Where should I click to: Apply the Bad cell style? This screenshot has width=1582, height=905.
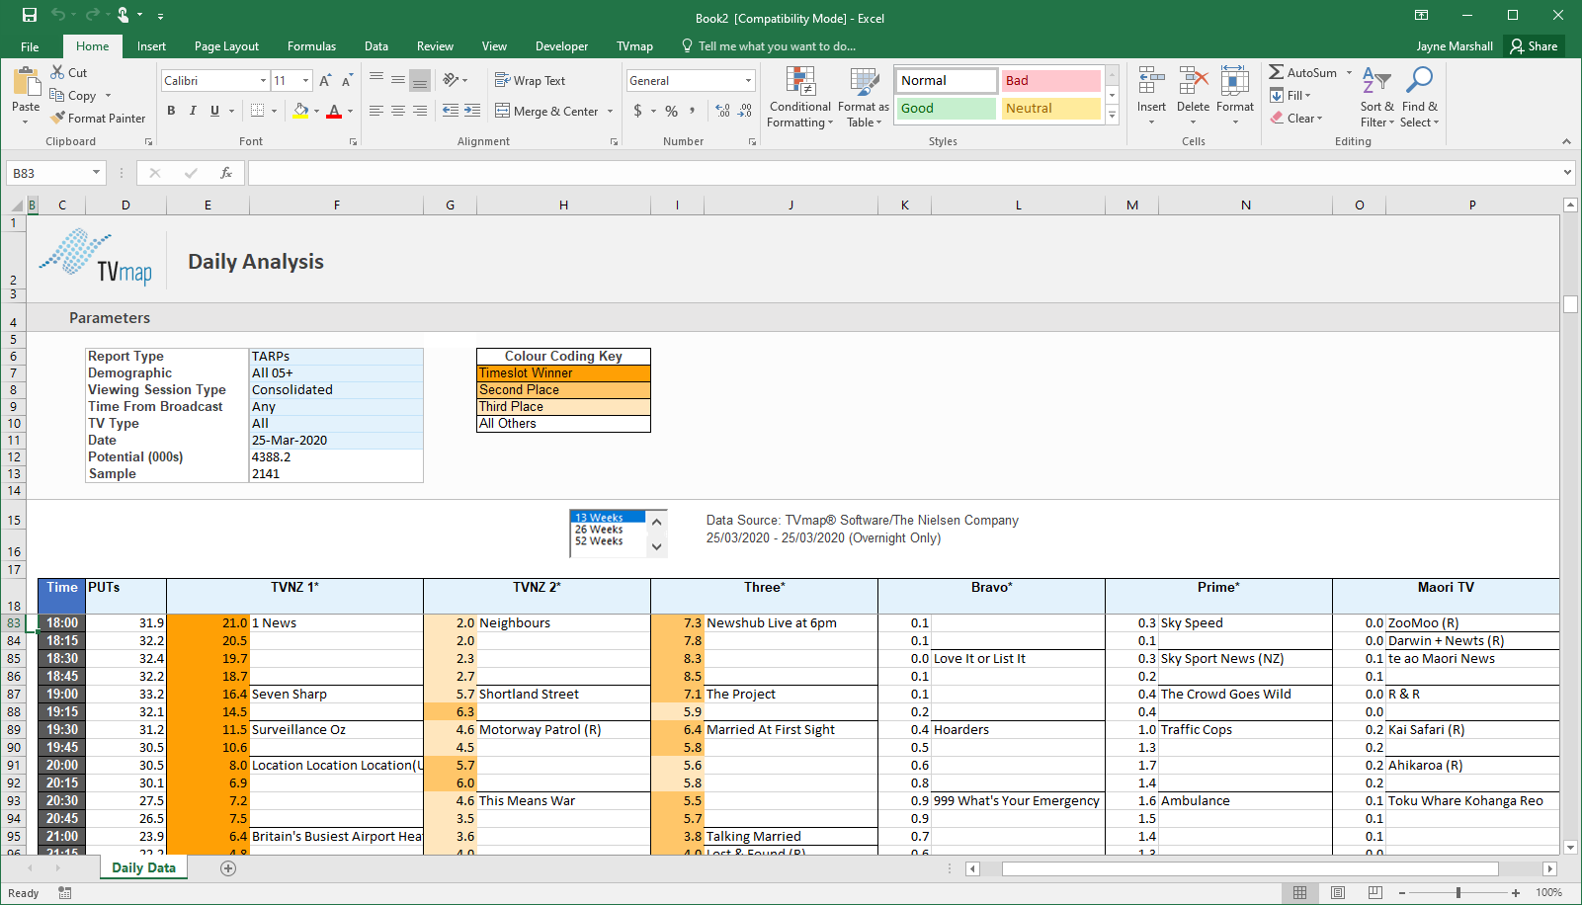pyautogui.click(x=1051, y=81)
